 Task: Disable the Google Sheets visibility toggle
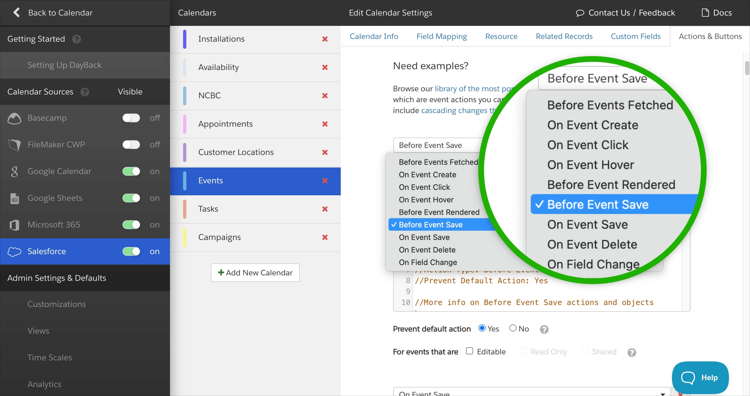point(131,198)
